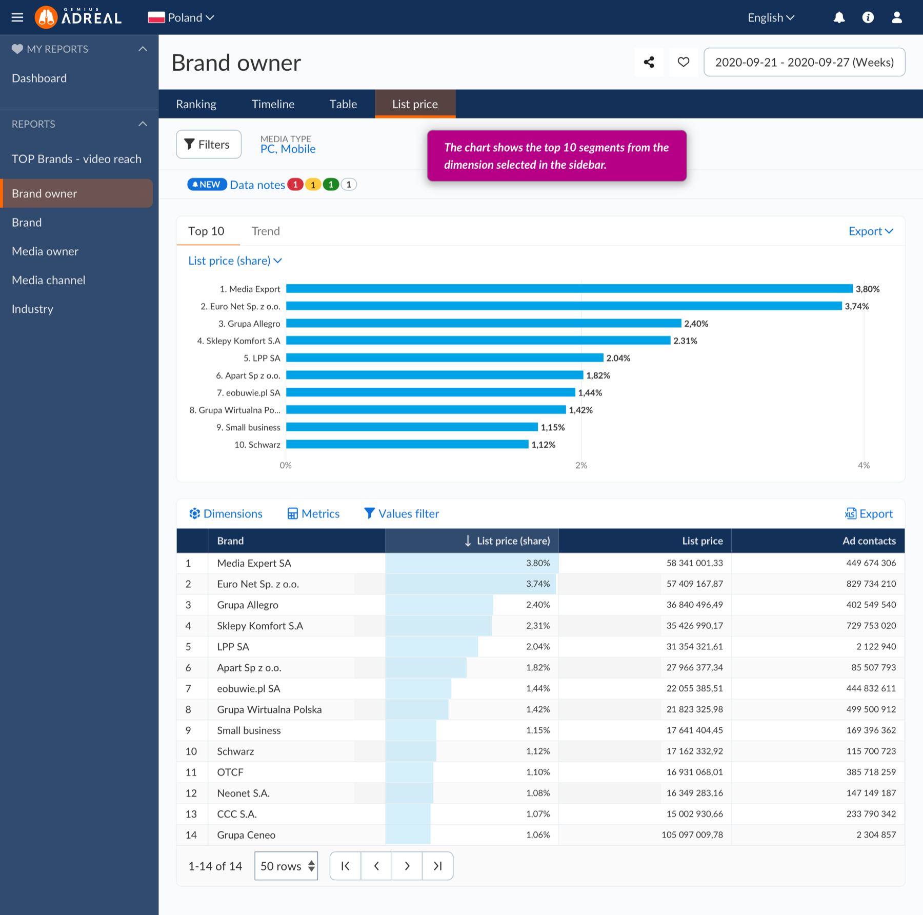Open the chart Export dropdown

pyautogui.click(x=871, y=231)
